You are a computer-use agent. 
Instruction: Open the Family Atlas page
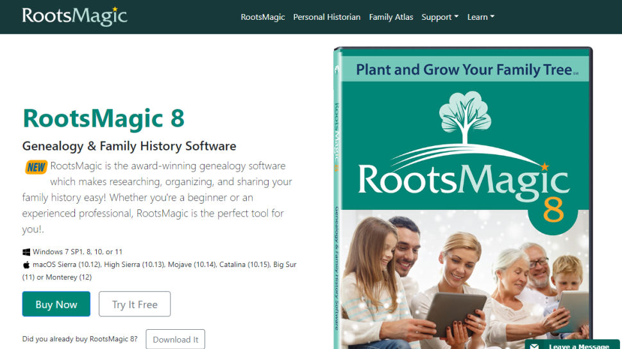(x=391, y=17)
